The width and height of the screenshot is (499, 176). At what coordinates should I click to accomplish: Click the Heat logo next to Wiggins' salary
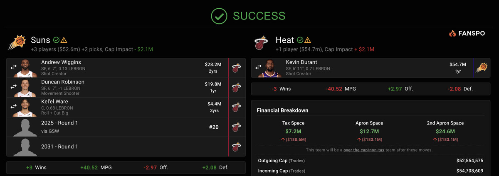[237, 68]
